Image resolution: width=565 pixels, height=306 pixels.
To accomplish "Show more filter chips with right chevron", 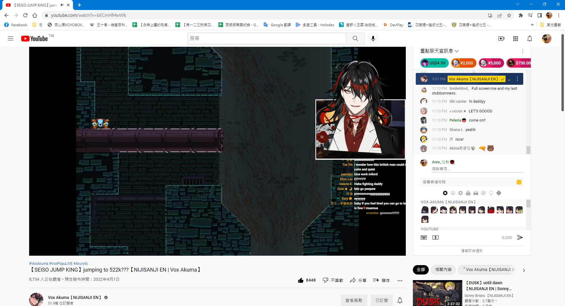I will click(524, 270).
